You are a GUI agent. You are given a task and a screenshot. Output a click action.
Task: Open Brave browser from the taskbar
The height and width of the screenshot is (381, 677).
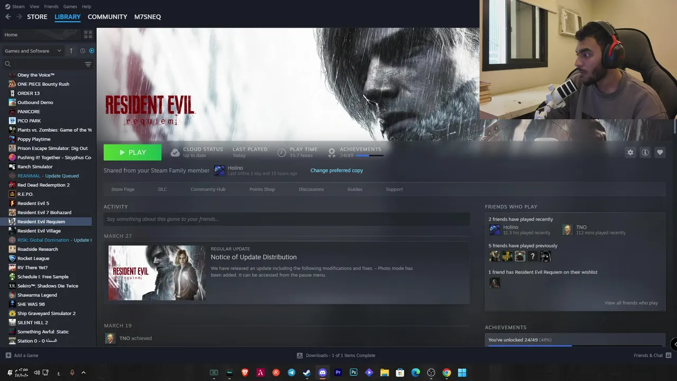click(x=245, y=373)
